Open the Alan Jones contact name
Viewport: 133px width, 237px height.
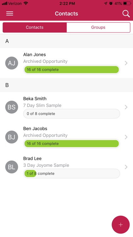click(35, 55)
